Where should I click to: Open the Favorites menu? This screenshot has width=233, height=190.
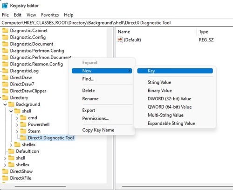(50, 15)
